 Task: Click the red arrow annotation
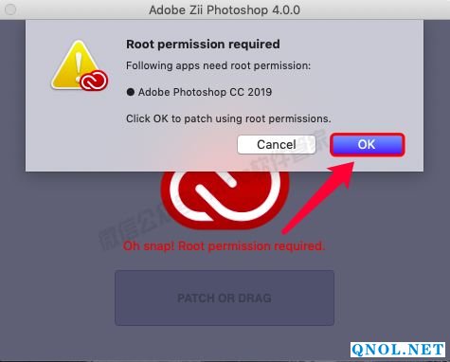[319, 197]
